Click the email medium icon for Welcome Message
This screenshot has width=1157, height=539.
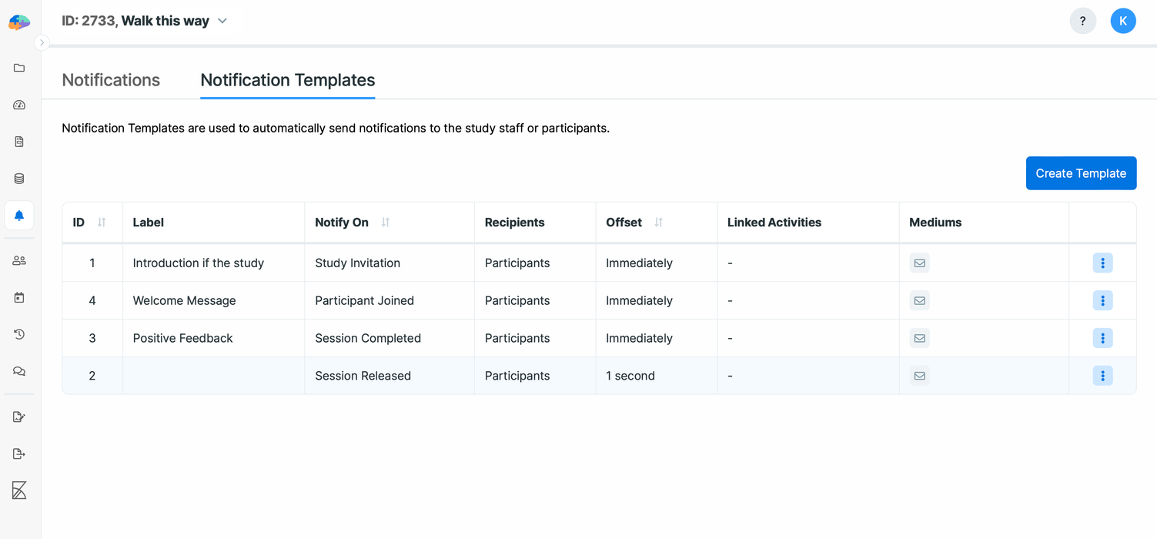(919, 300)
